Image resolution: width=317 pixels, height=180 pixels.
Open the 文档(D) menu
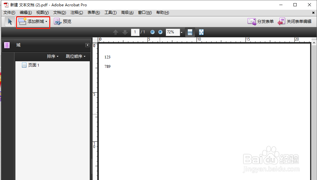pyautogui.click(x=60, y=13)
